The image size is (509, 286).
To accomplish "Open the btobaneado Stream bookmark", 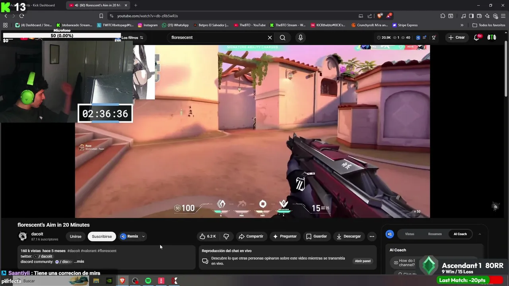I will tap(74, 25).
